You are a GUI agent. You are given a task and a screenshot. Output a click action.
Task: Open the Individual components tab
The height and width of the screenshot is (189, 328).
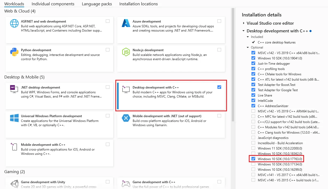click(53, 4)
